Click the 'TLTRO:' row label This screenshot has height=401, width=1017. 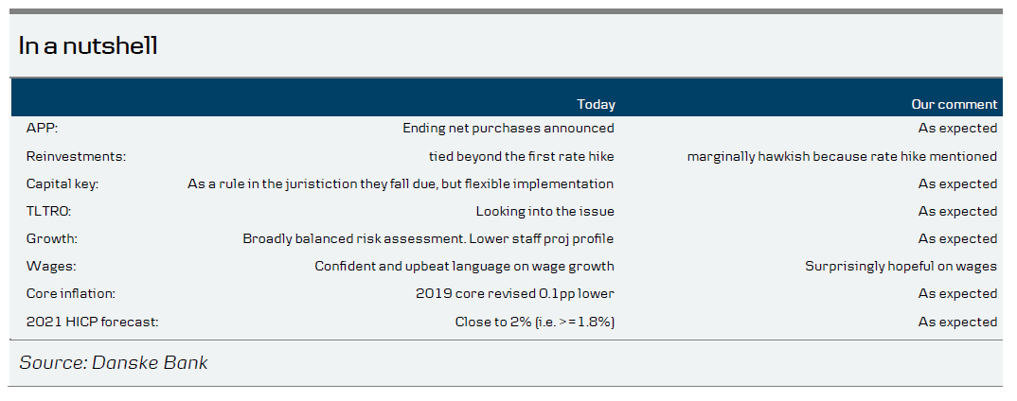pyautogui.click(x=49, y=211)
